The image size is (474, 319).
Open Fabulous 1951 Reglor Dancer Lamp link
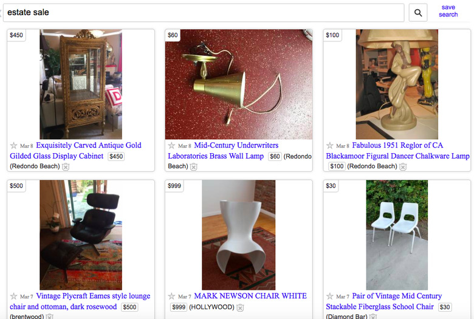(x=397, y=151)
